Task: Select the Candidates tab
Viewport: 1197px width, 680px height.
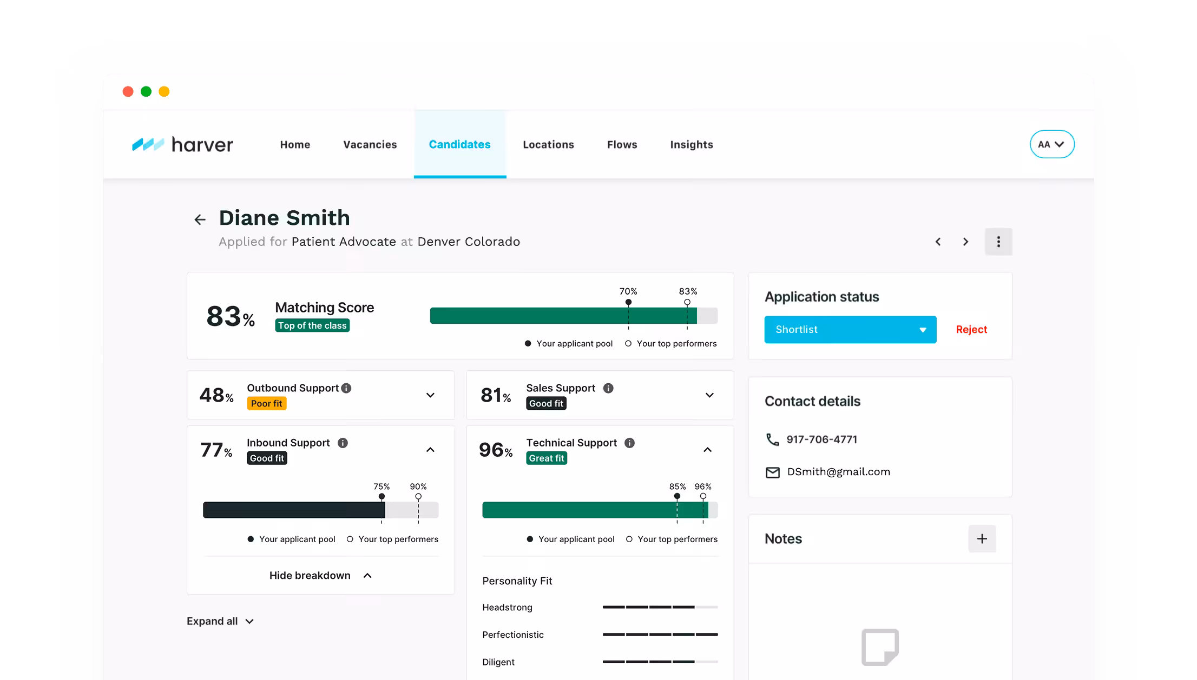Action: [460, 144]
